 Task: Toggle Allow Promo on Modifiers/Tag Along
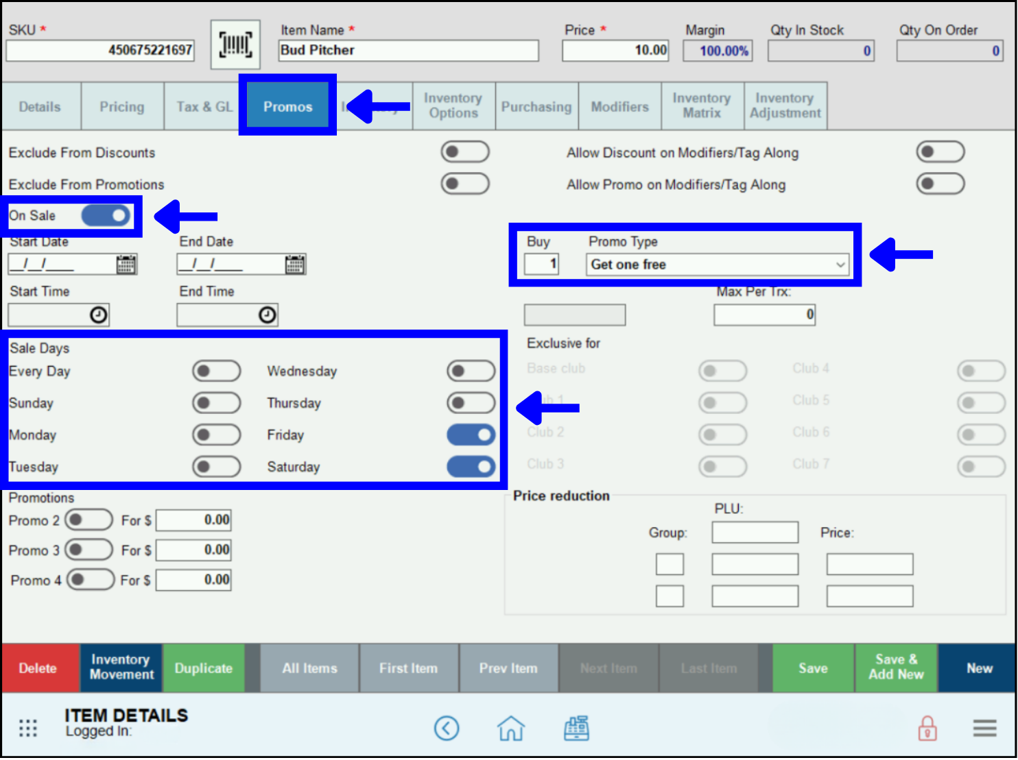940,184
